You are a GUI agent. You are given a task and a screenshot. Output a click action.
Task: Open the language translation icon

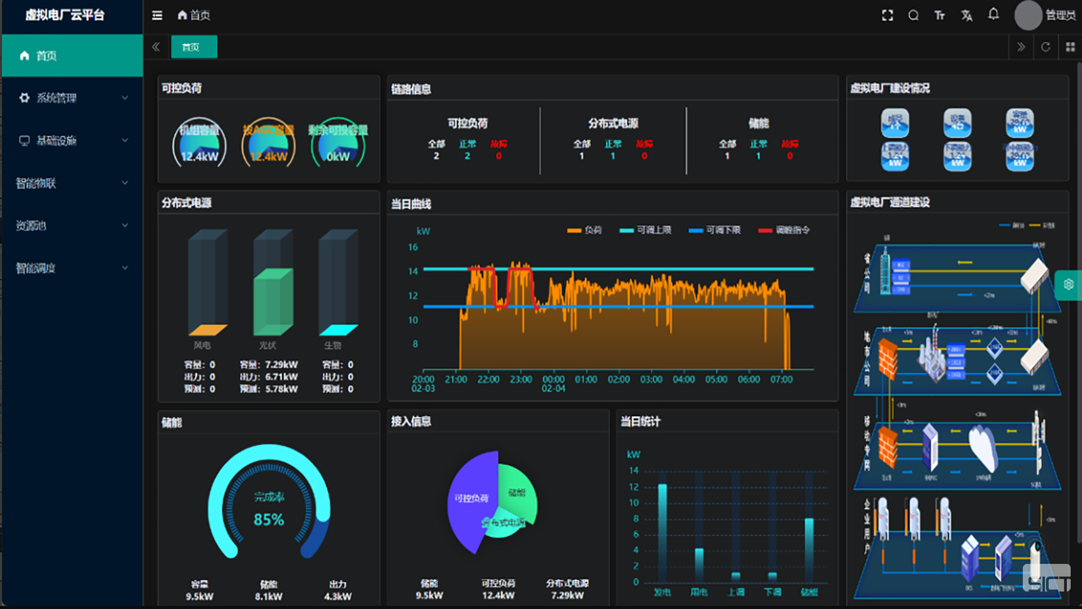click(966, 15)
